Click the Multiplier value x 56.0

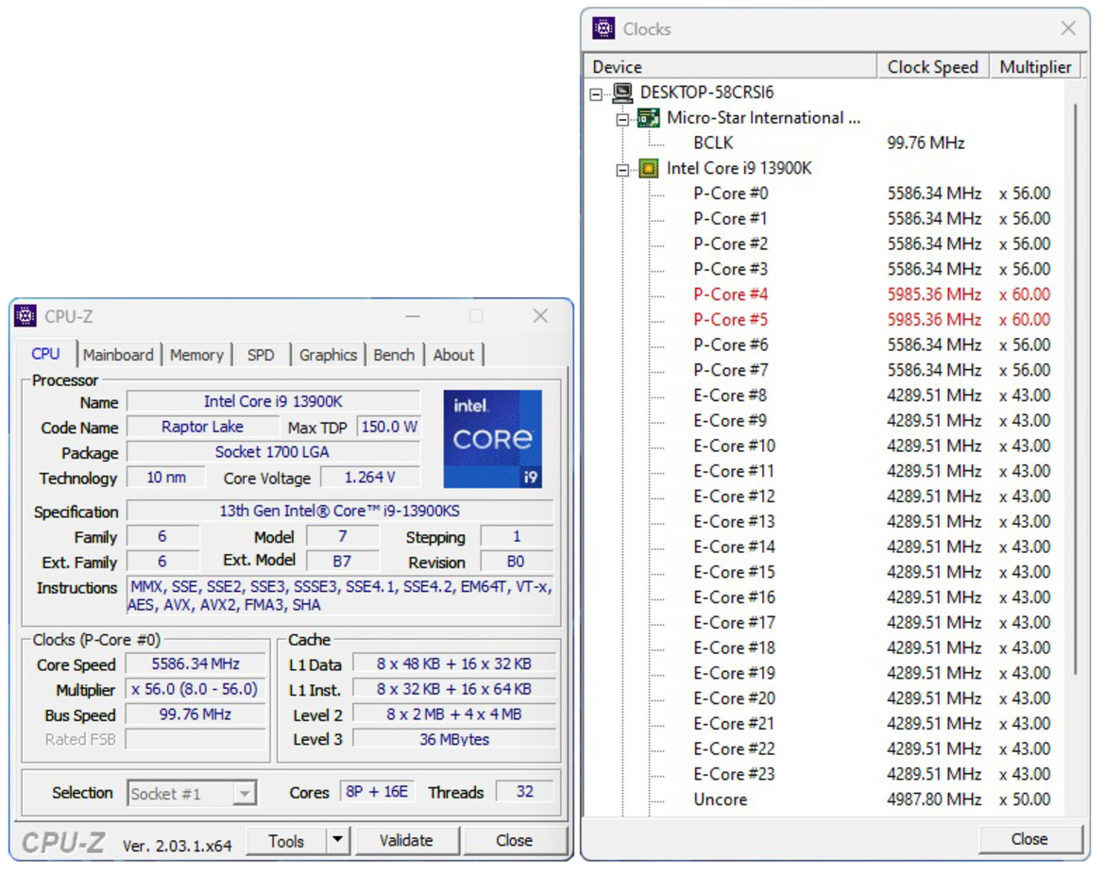coord(195,690)
